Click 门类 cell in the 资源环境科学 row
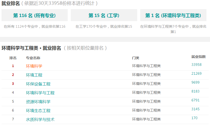 coord(146,101)
